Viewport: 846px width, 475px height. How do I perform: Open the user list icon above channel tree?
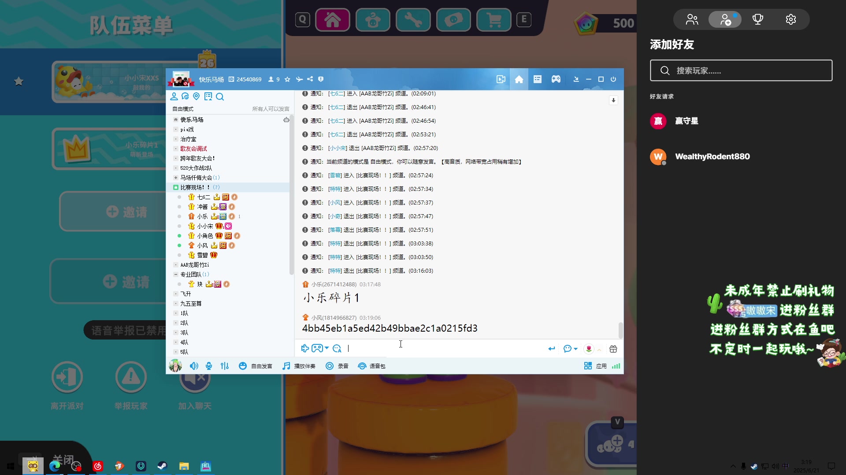pos(174,96)
